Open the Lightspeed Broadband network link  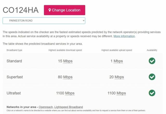click(x=69, y=107)
